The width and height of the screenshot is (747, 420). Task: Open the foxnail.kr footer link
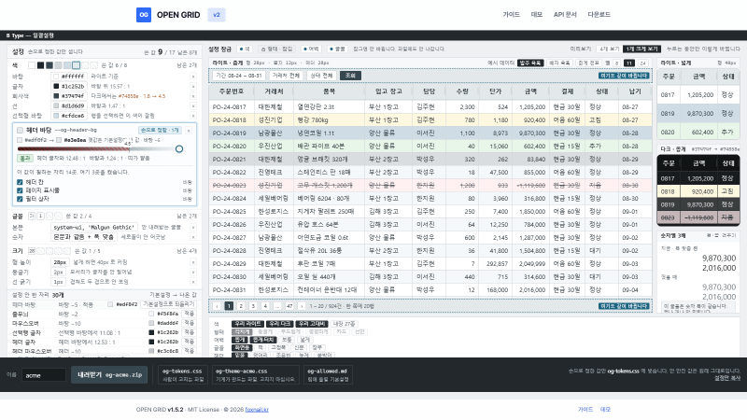(x=257, y=410)
